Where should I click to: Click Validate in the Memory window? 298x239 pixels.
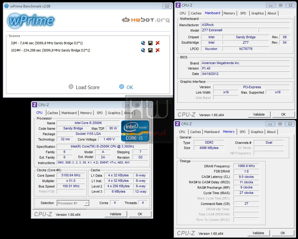pyautogui.click(x=258, y=233)
